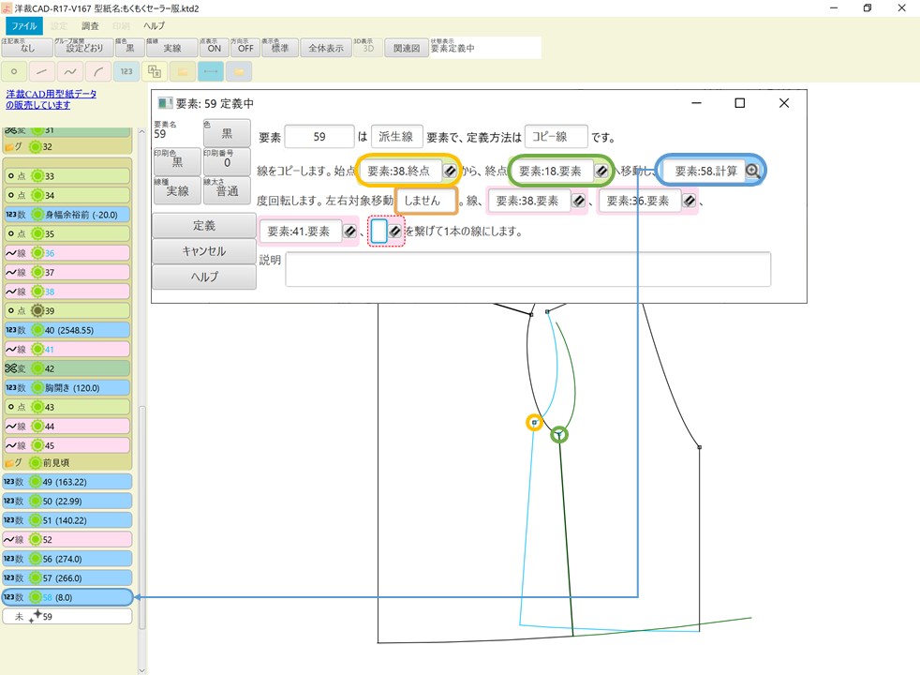Image resolution: width=920 pixels, height=675 pixels.
Task: Click the 定義 button in the dialog
Action: 204,225
